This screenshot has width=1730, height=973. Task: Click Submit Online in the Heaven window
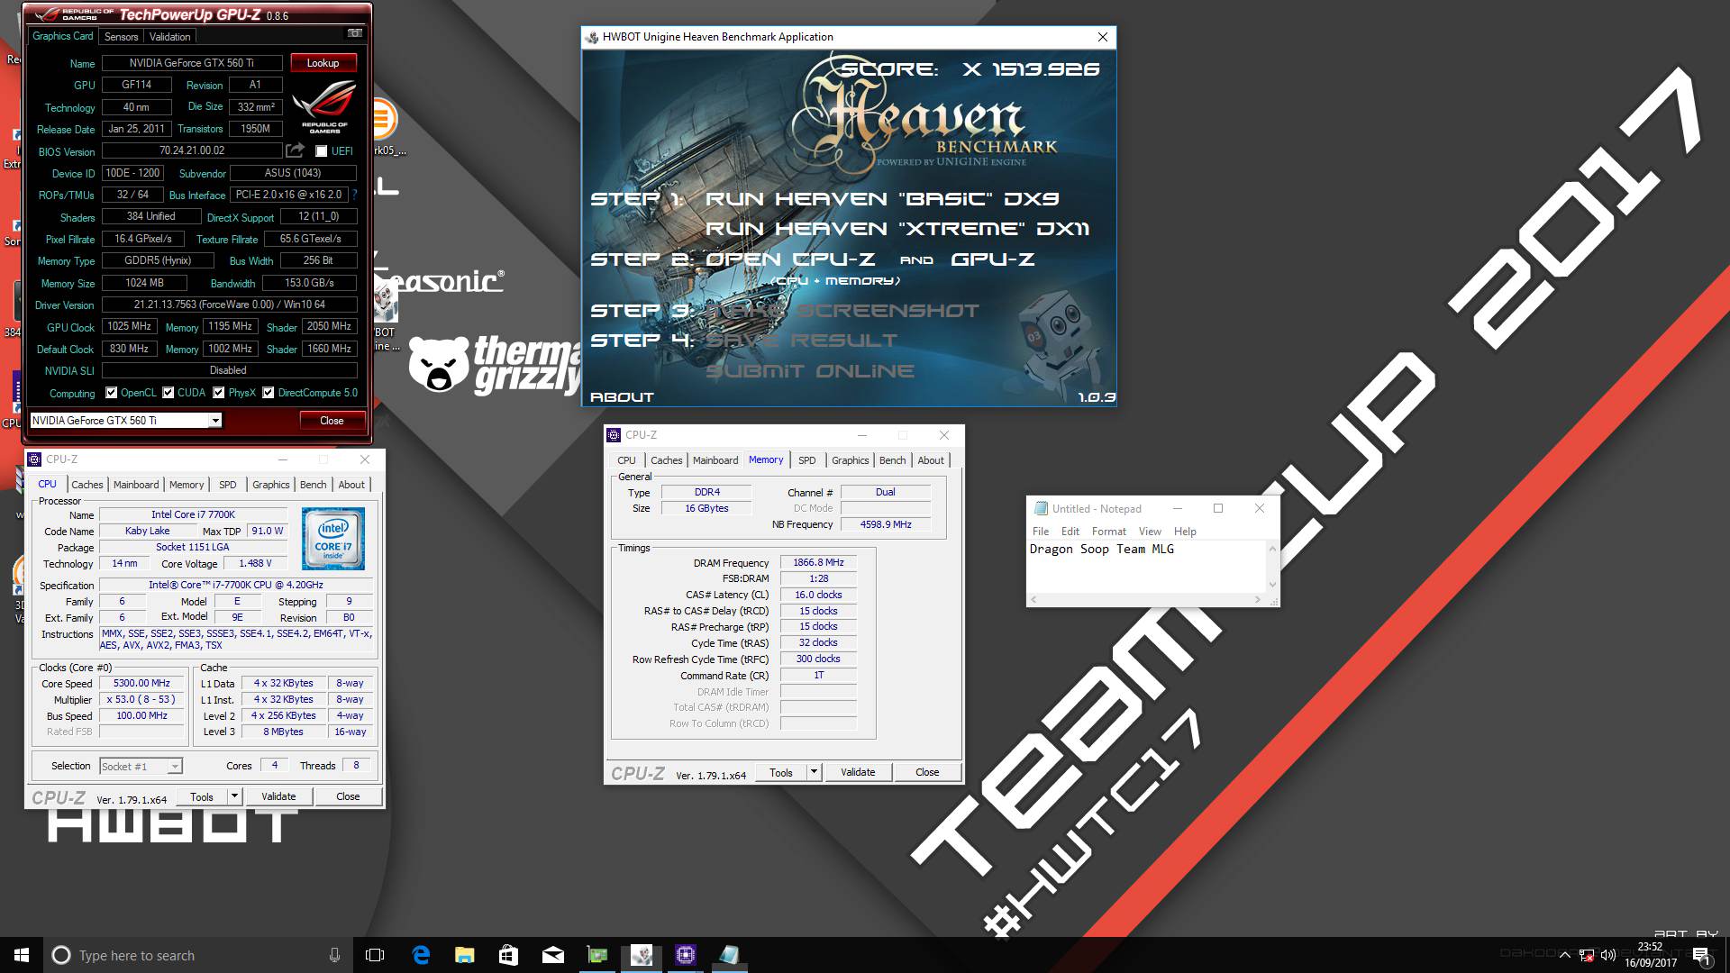[x=810, y=371]
